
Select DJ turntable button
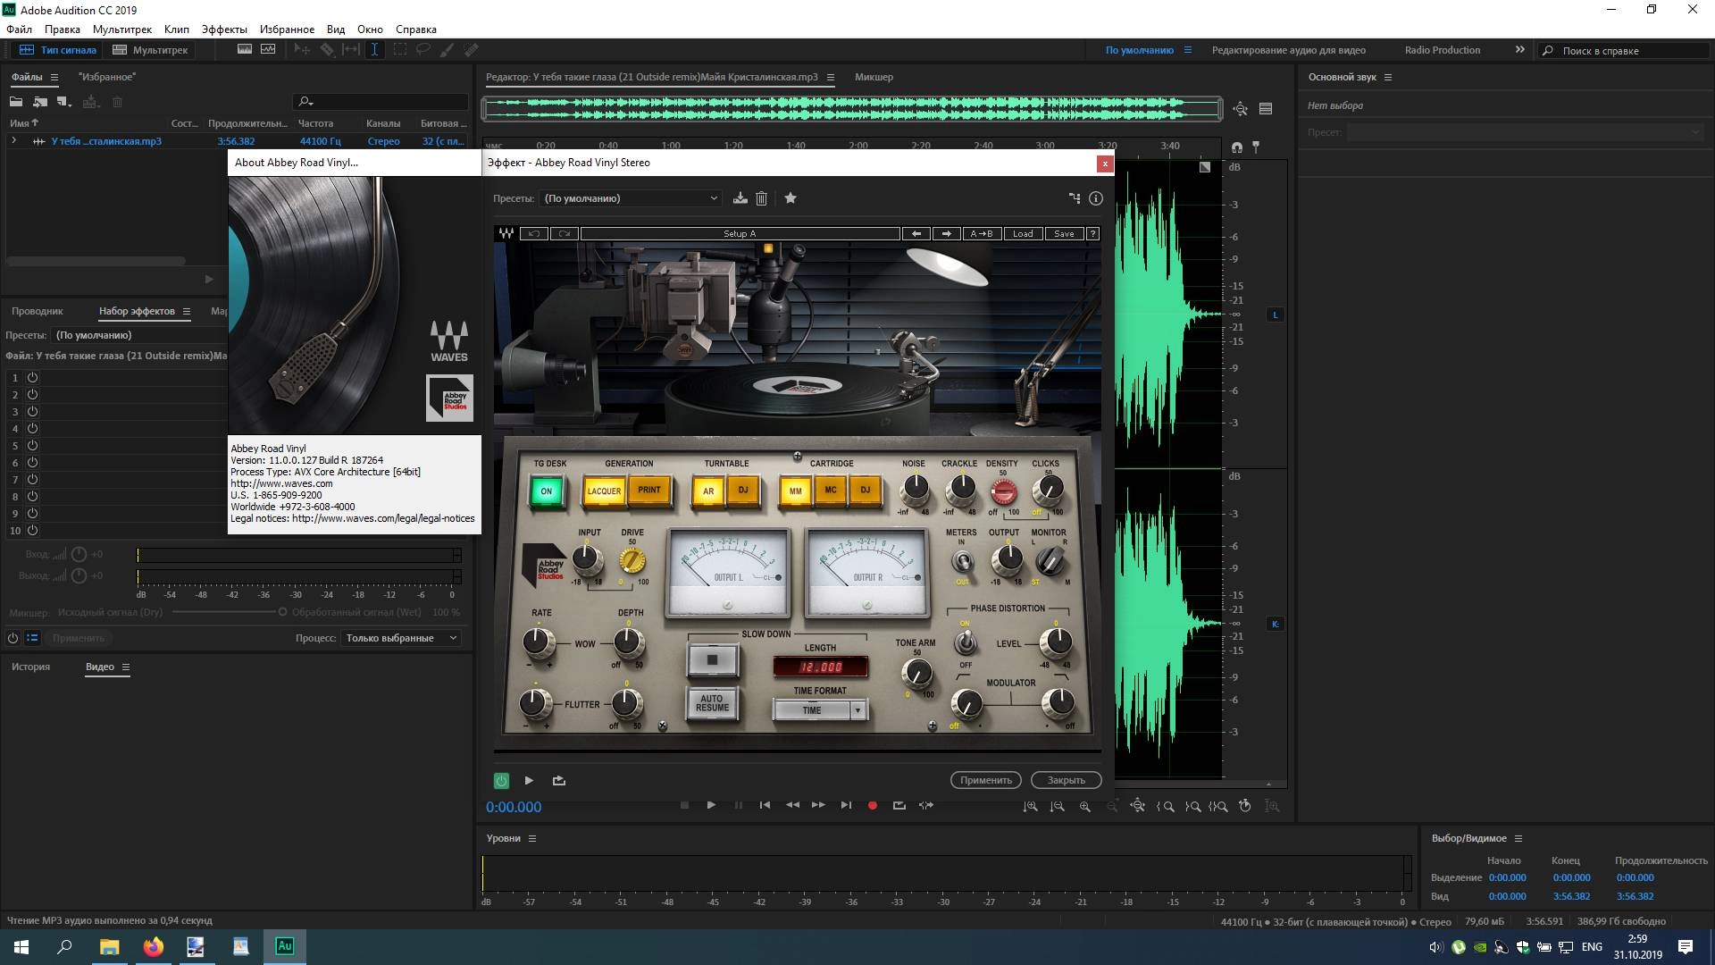743,490
